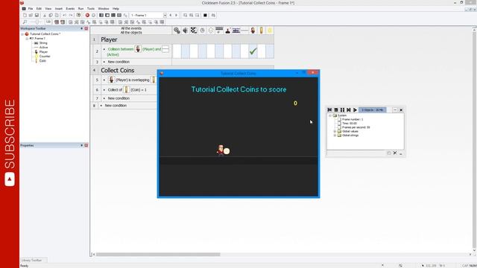Open the File menu
This screenshot has width=477, height=268.
tap(31, 8)
